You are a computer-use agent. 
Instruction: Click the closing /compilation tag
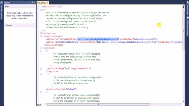[x=53, y=72]
